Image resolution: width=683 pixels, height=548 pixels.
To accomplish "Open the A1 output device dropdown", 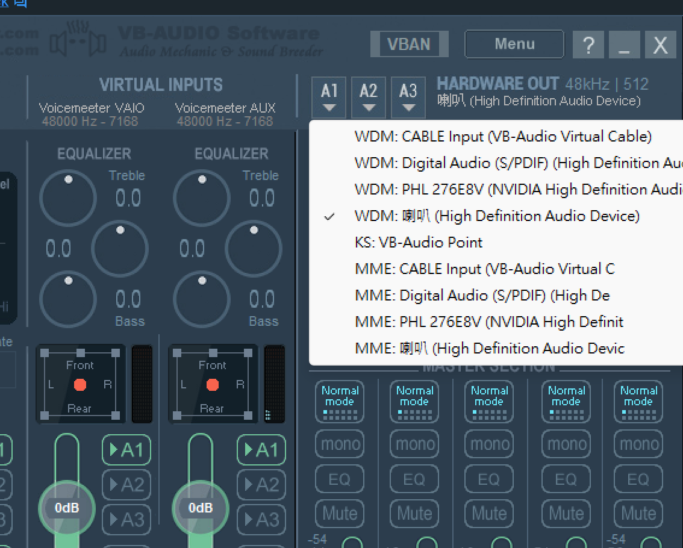I will [328, 96].
